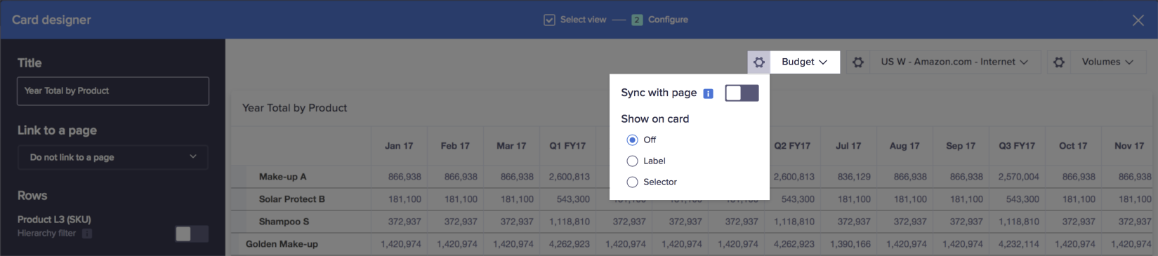Click the Aug 17 column header

pos(904,146)
